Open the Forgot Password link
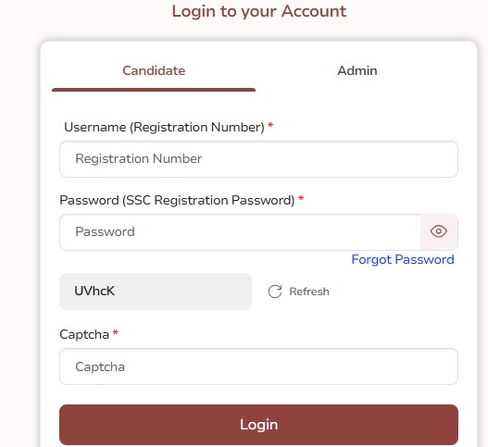This screenshot has height=447, width=488. tap(403, 259)
